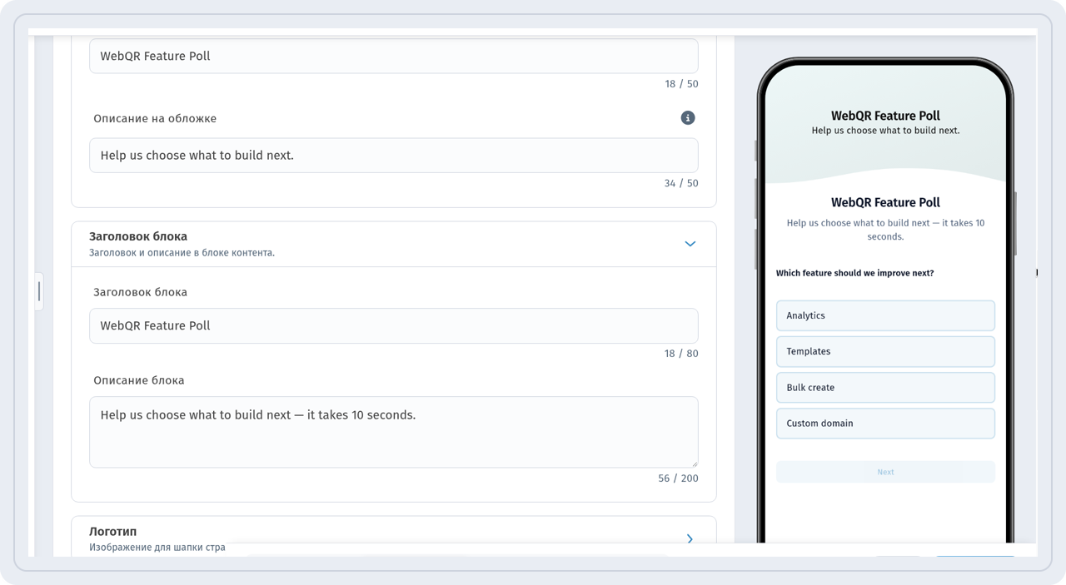Click the Логотип section heading
Viewport: 1066px width, 585px height.
(113, 531)
